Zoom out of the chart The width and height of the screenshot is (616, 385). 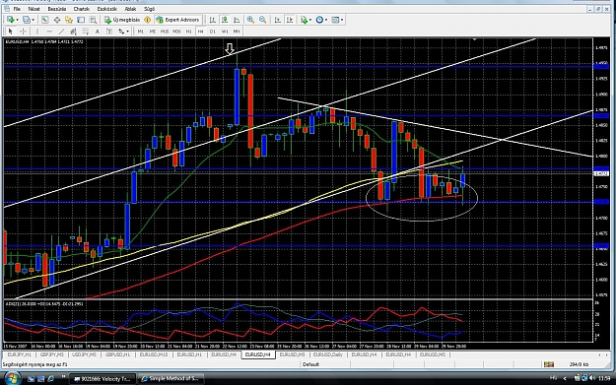pyautogui.click(x=263, y=20)
